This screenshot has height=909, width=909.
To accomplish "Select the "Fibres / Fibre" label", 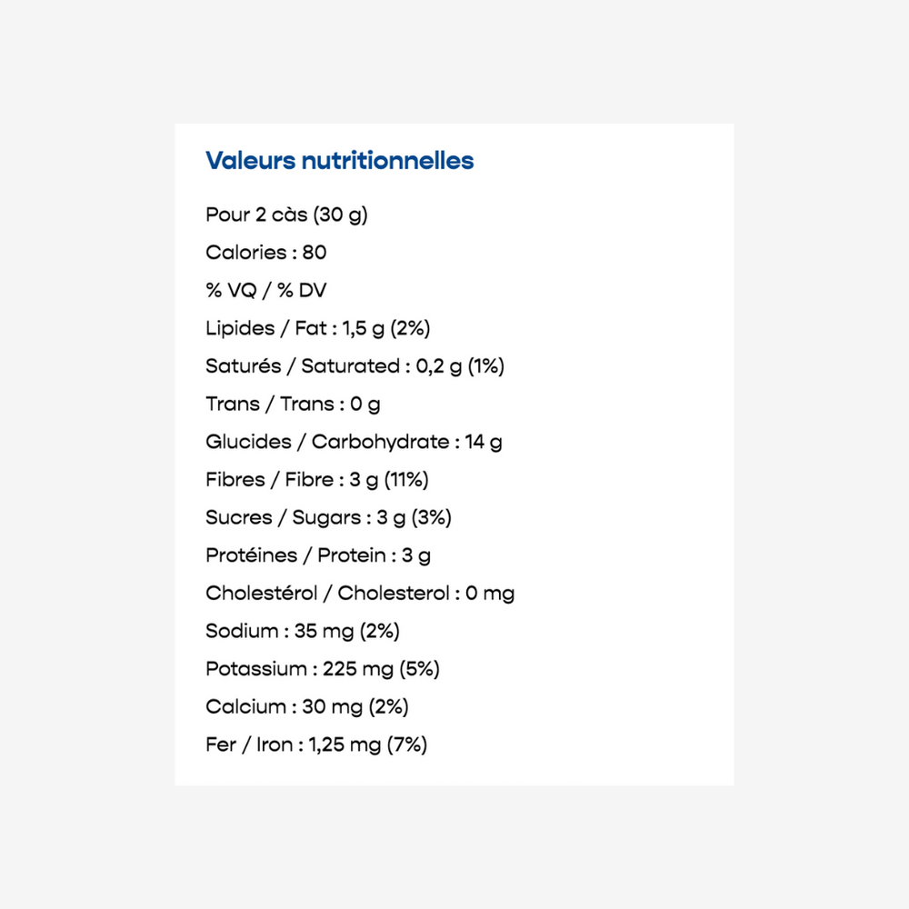I will point(270,480).
